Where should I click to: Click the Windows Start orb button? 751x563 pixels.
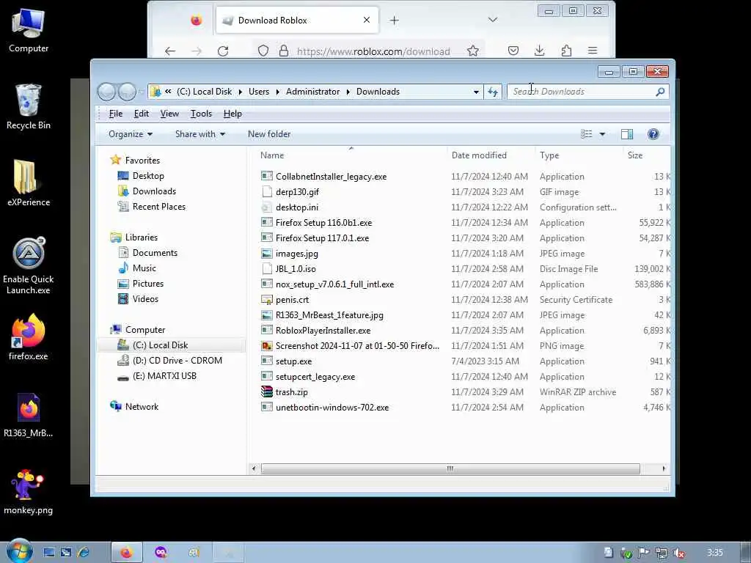pos(19,551)
